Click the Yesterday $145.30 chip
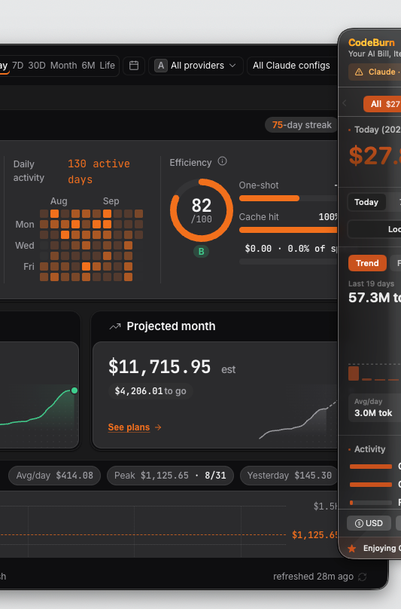The width and height of the screenshot is (401, 609). click(290, 476)
